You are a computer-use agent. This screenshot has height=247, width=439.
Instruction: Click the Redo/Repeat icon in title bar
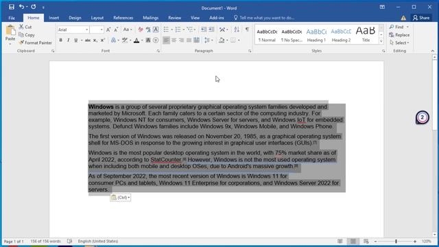click(34, 7)
